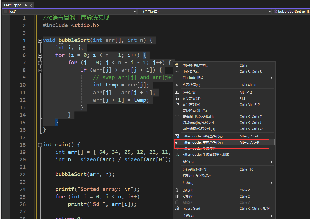Collapse the main function fold marker
The height and width of the screenshot is (219, 310).
point(39,144)
